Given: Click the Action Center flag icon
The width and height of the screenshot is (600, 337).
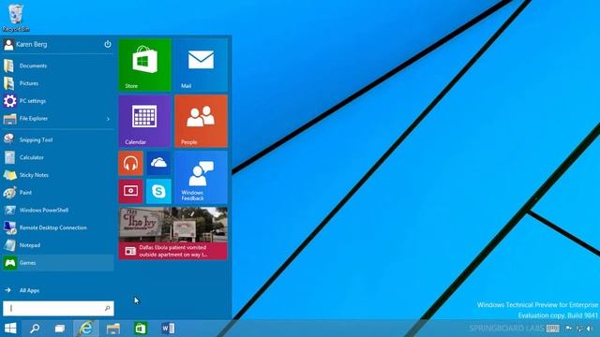Looking at the screenshot, I should (569, 329).
